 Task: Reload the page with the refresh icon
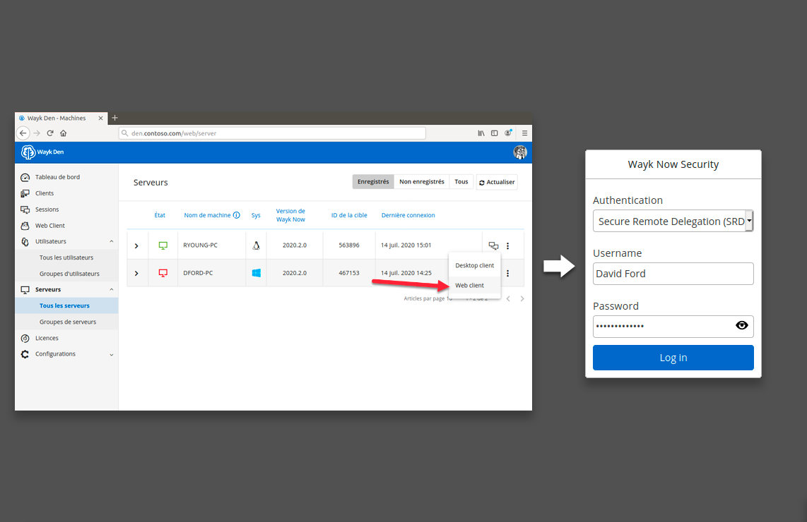click(50, 133)
